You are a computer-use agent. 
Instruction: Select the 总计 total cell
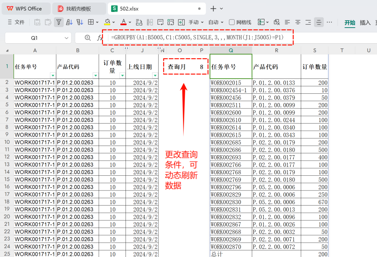pyautogui.click(x=231, y=254)
